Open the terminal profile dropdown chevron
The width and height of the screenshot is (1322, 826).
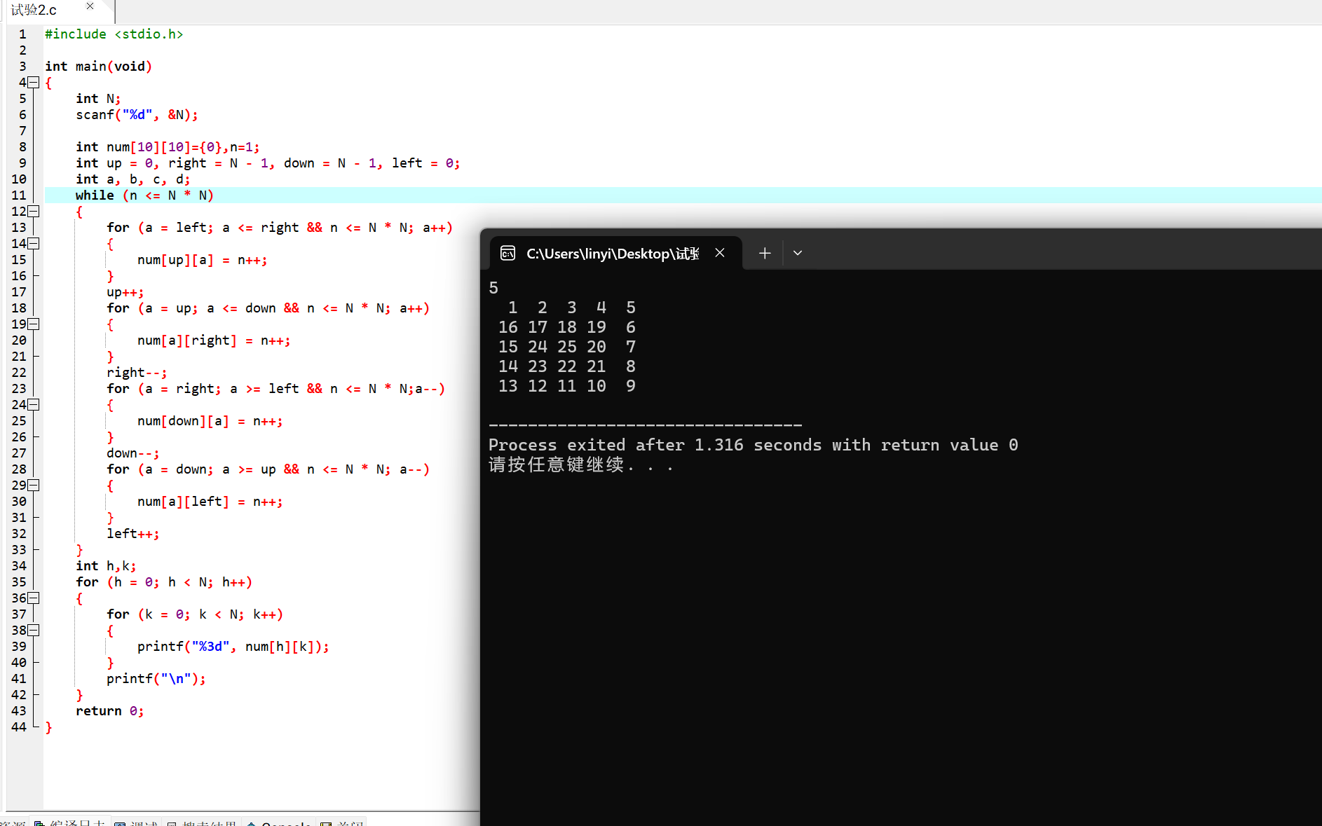(x=798, y=253)
